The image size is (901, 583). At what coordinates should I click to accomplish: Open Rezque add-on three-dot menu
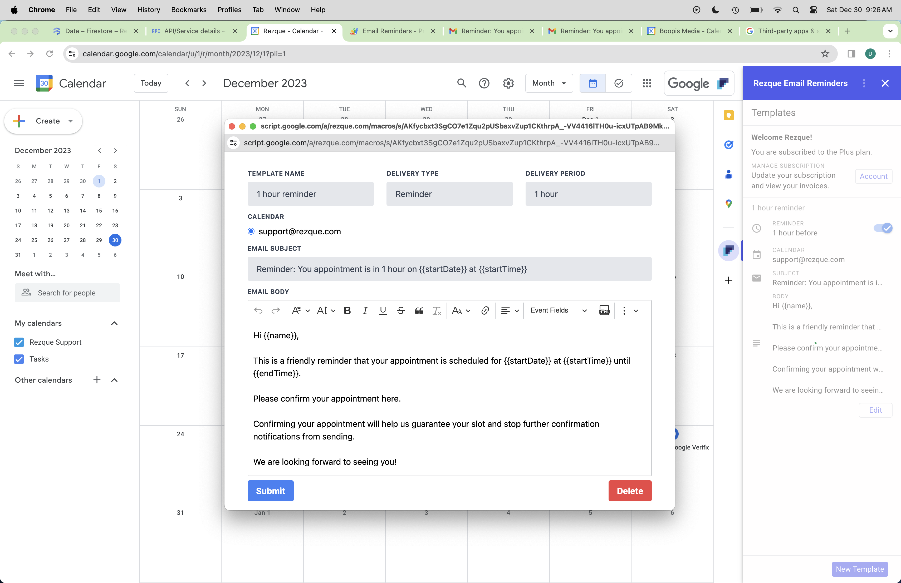pyautogui.click(x=864, y=83)
